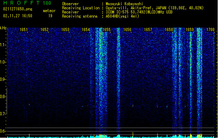Screen dimensions: 218x138
Task: Click the 0.8 kHz frequency label
Action: [x=3, y=97]
